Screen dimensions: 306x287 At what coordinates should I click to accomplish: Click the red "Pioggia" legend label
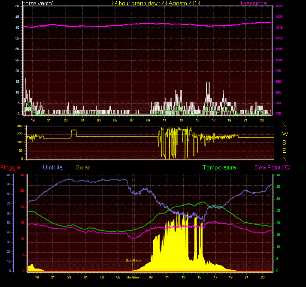(10, 168)
